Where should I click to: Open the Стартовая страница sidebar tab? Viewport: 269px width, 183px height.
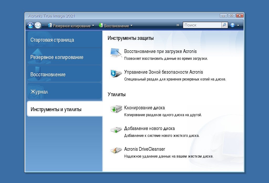point(52,40)
